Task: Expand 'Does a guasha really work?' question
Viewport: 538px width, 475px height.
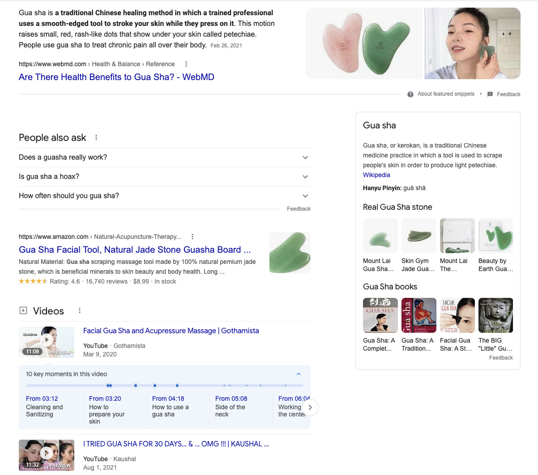Action: (x=164, y=157)
